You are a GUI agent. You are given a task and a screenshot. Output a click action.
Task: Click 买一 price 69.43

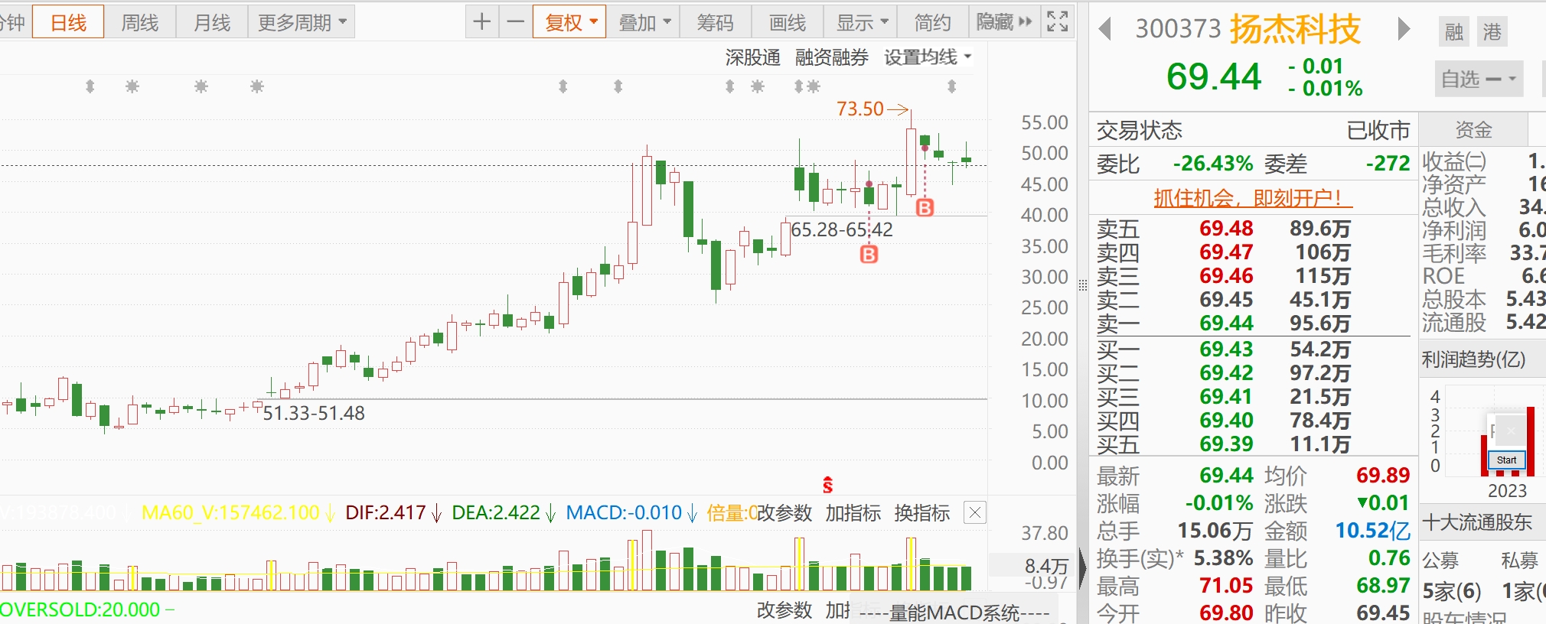point(1226,349)
